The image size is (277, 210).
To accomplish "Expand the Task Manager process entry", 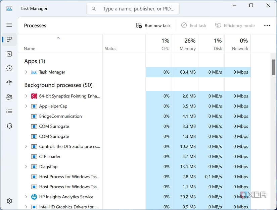I will [x=26, y=72].
